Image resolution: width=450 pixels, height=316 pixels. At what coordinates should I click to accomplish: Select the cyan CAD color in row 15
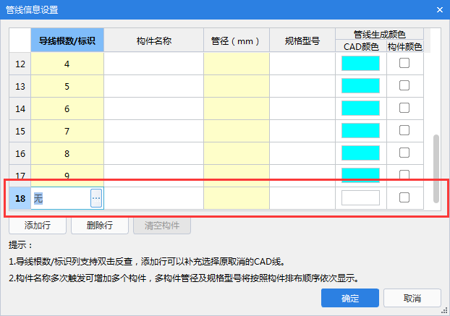coord(360,131)
